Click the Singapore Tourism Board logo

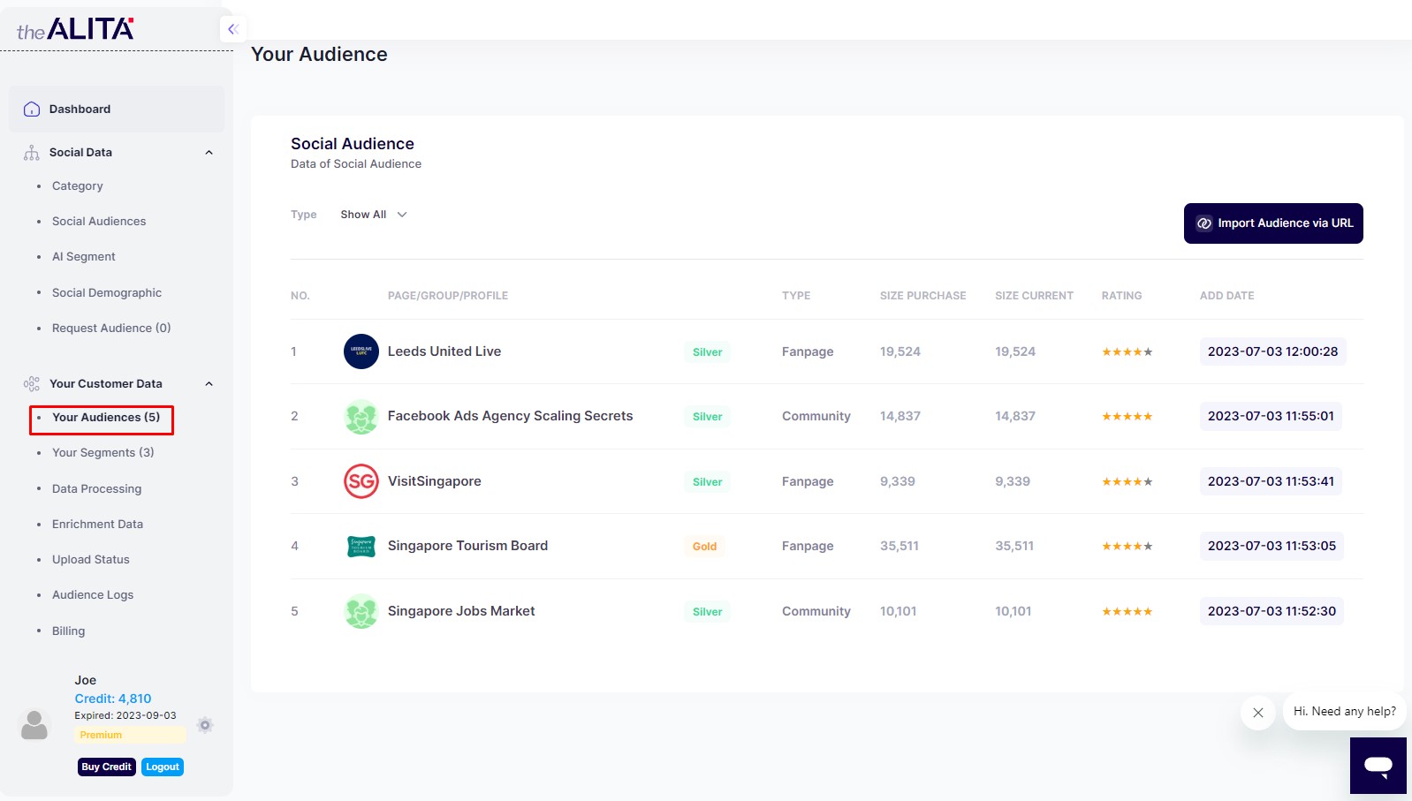pos(361,547)
